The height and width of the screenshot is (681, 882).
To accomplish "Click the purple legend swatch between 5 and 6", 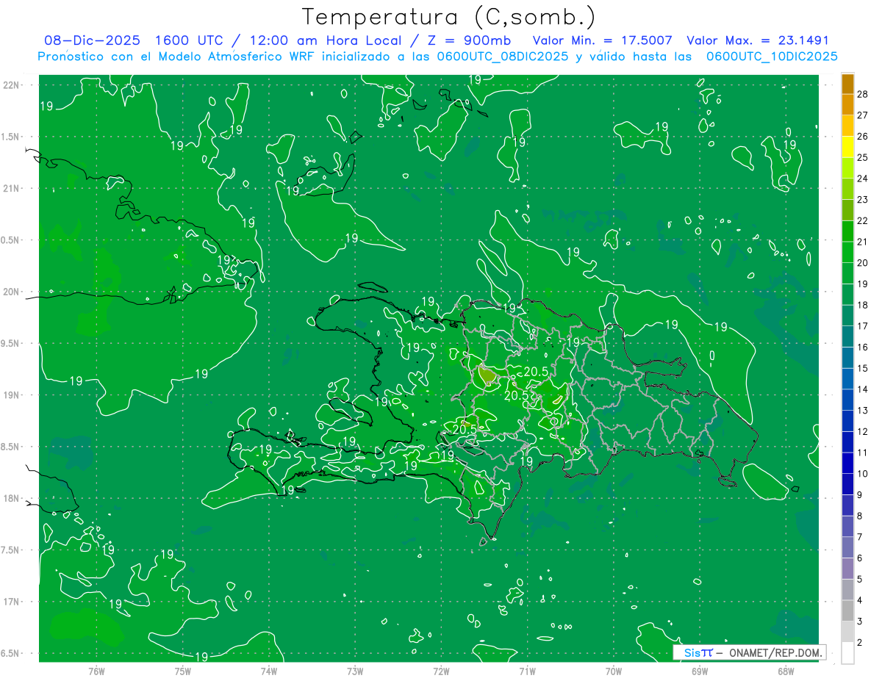I will click(x=847, y=568).
